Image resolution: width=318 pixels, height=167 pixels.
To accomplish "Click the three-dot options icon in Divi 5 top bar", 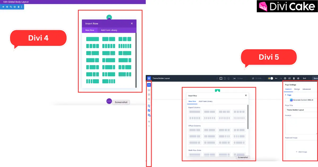I will tap(217, 78).
